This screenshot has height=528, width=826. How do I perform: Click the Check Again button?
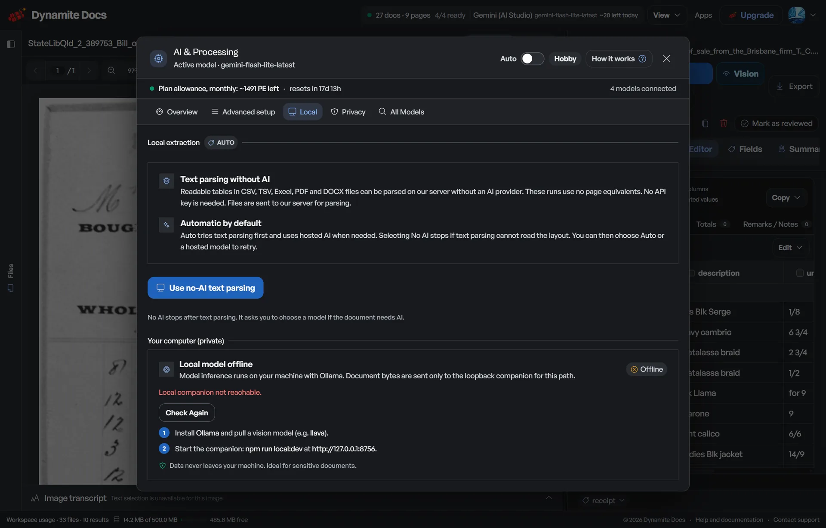187,413
